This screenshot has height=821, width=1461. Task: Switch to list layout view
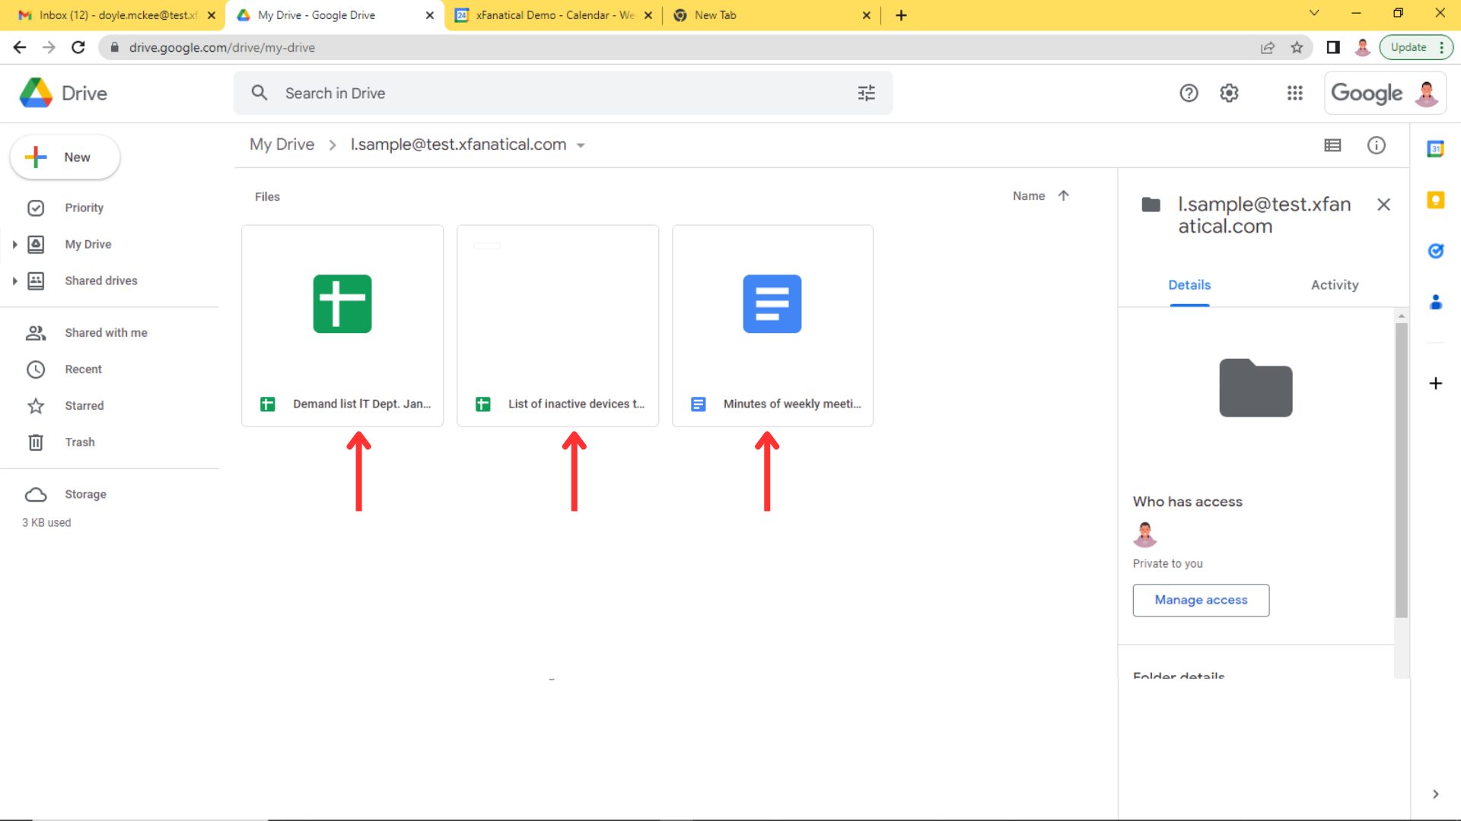1332,145
